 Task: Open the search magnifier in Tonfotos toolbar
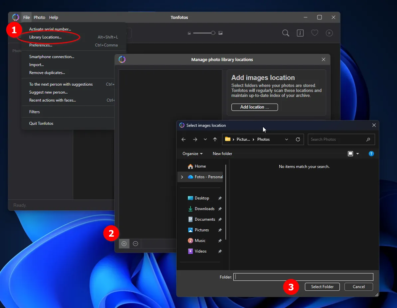[x=286, y=33]
